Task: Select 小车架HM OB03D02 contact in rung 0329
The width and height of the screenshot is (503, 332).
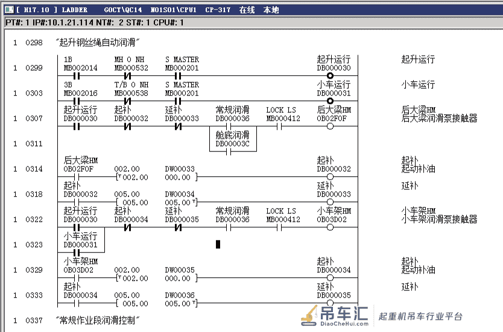Action: pyautogui.click(x=77, y=278)
